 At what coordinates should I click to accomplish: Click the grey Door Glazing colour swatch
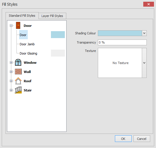coord(58,53)
